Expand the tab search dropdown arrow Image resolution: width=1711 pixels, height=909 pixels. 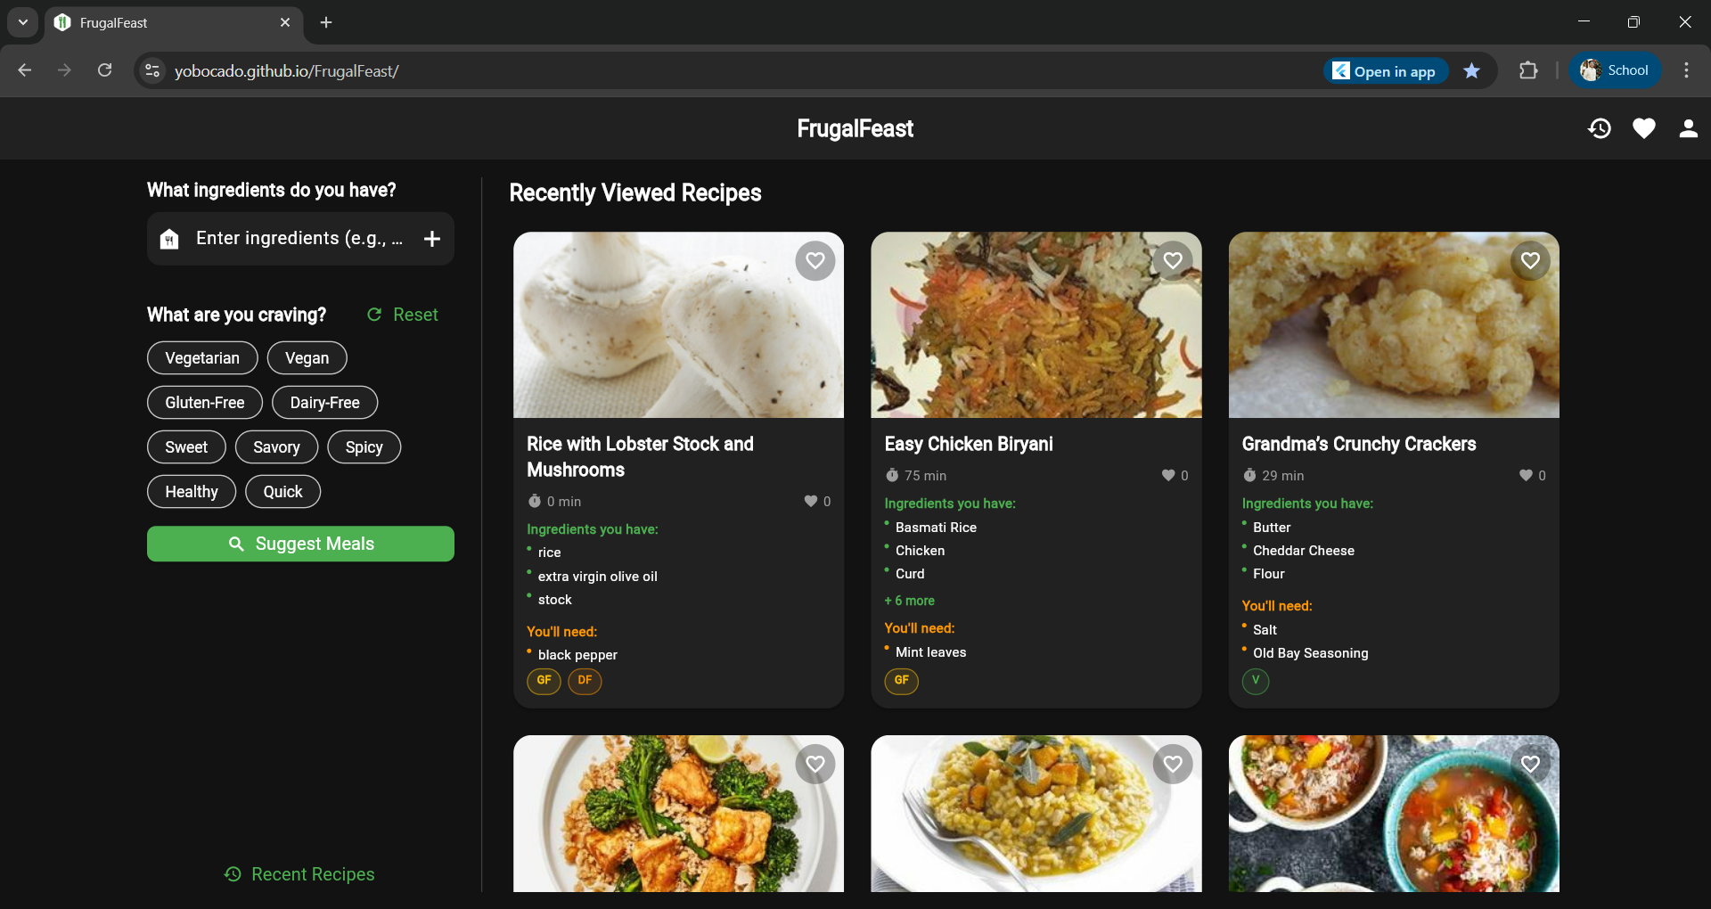pyautogui.click(x=23, y=22)
